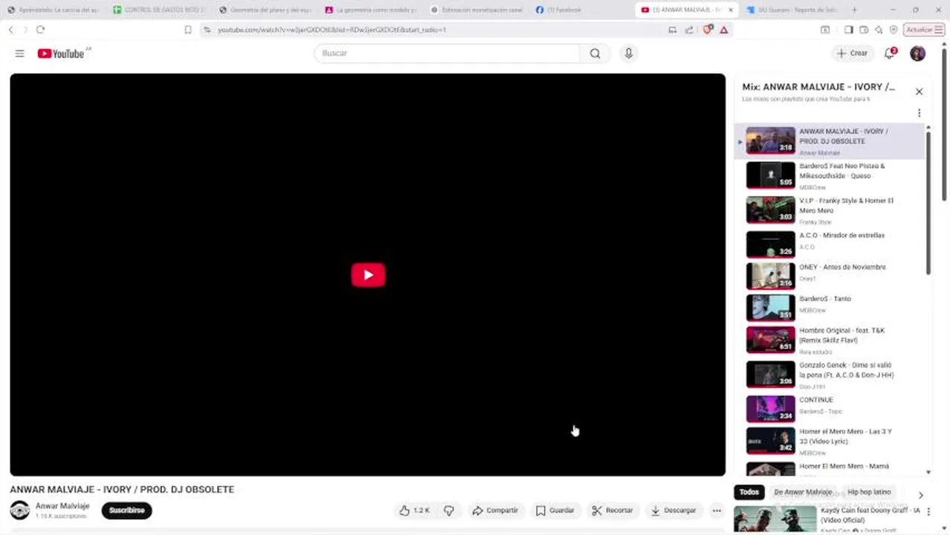950x535 pixels.
Task: Switch to the SIU Guarani tab
Action: point(792,10)
